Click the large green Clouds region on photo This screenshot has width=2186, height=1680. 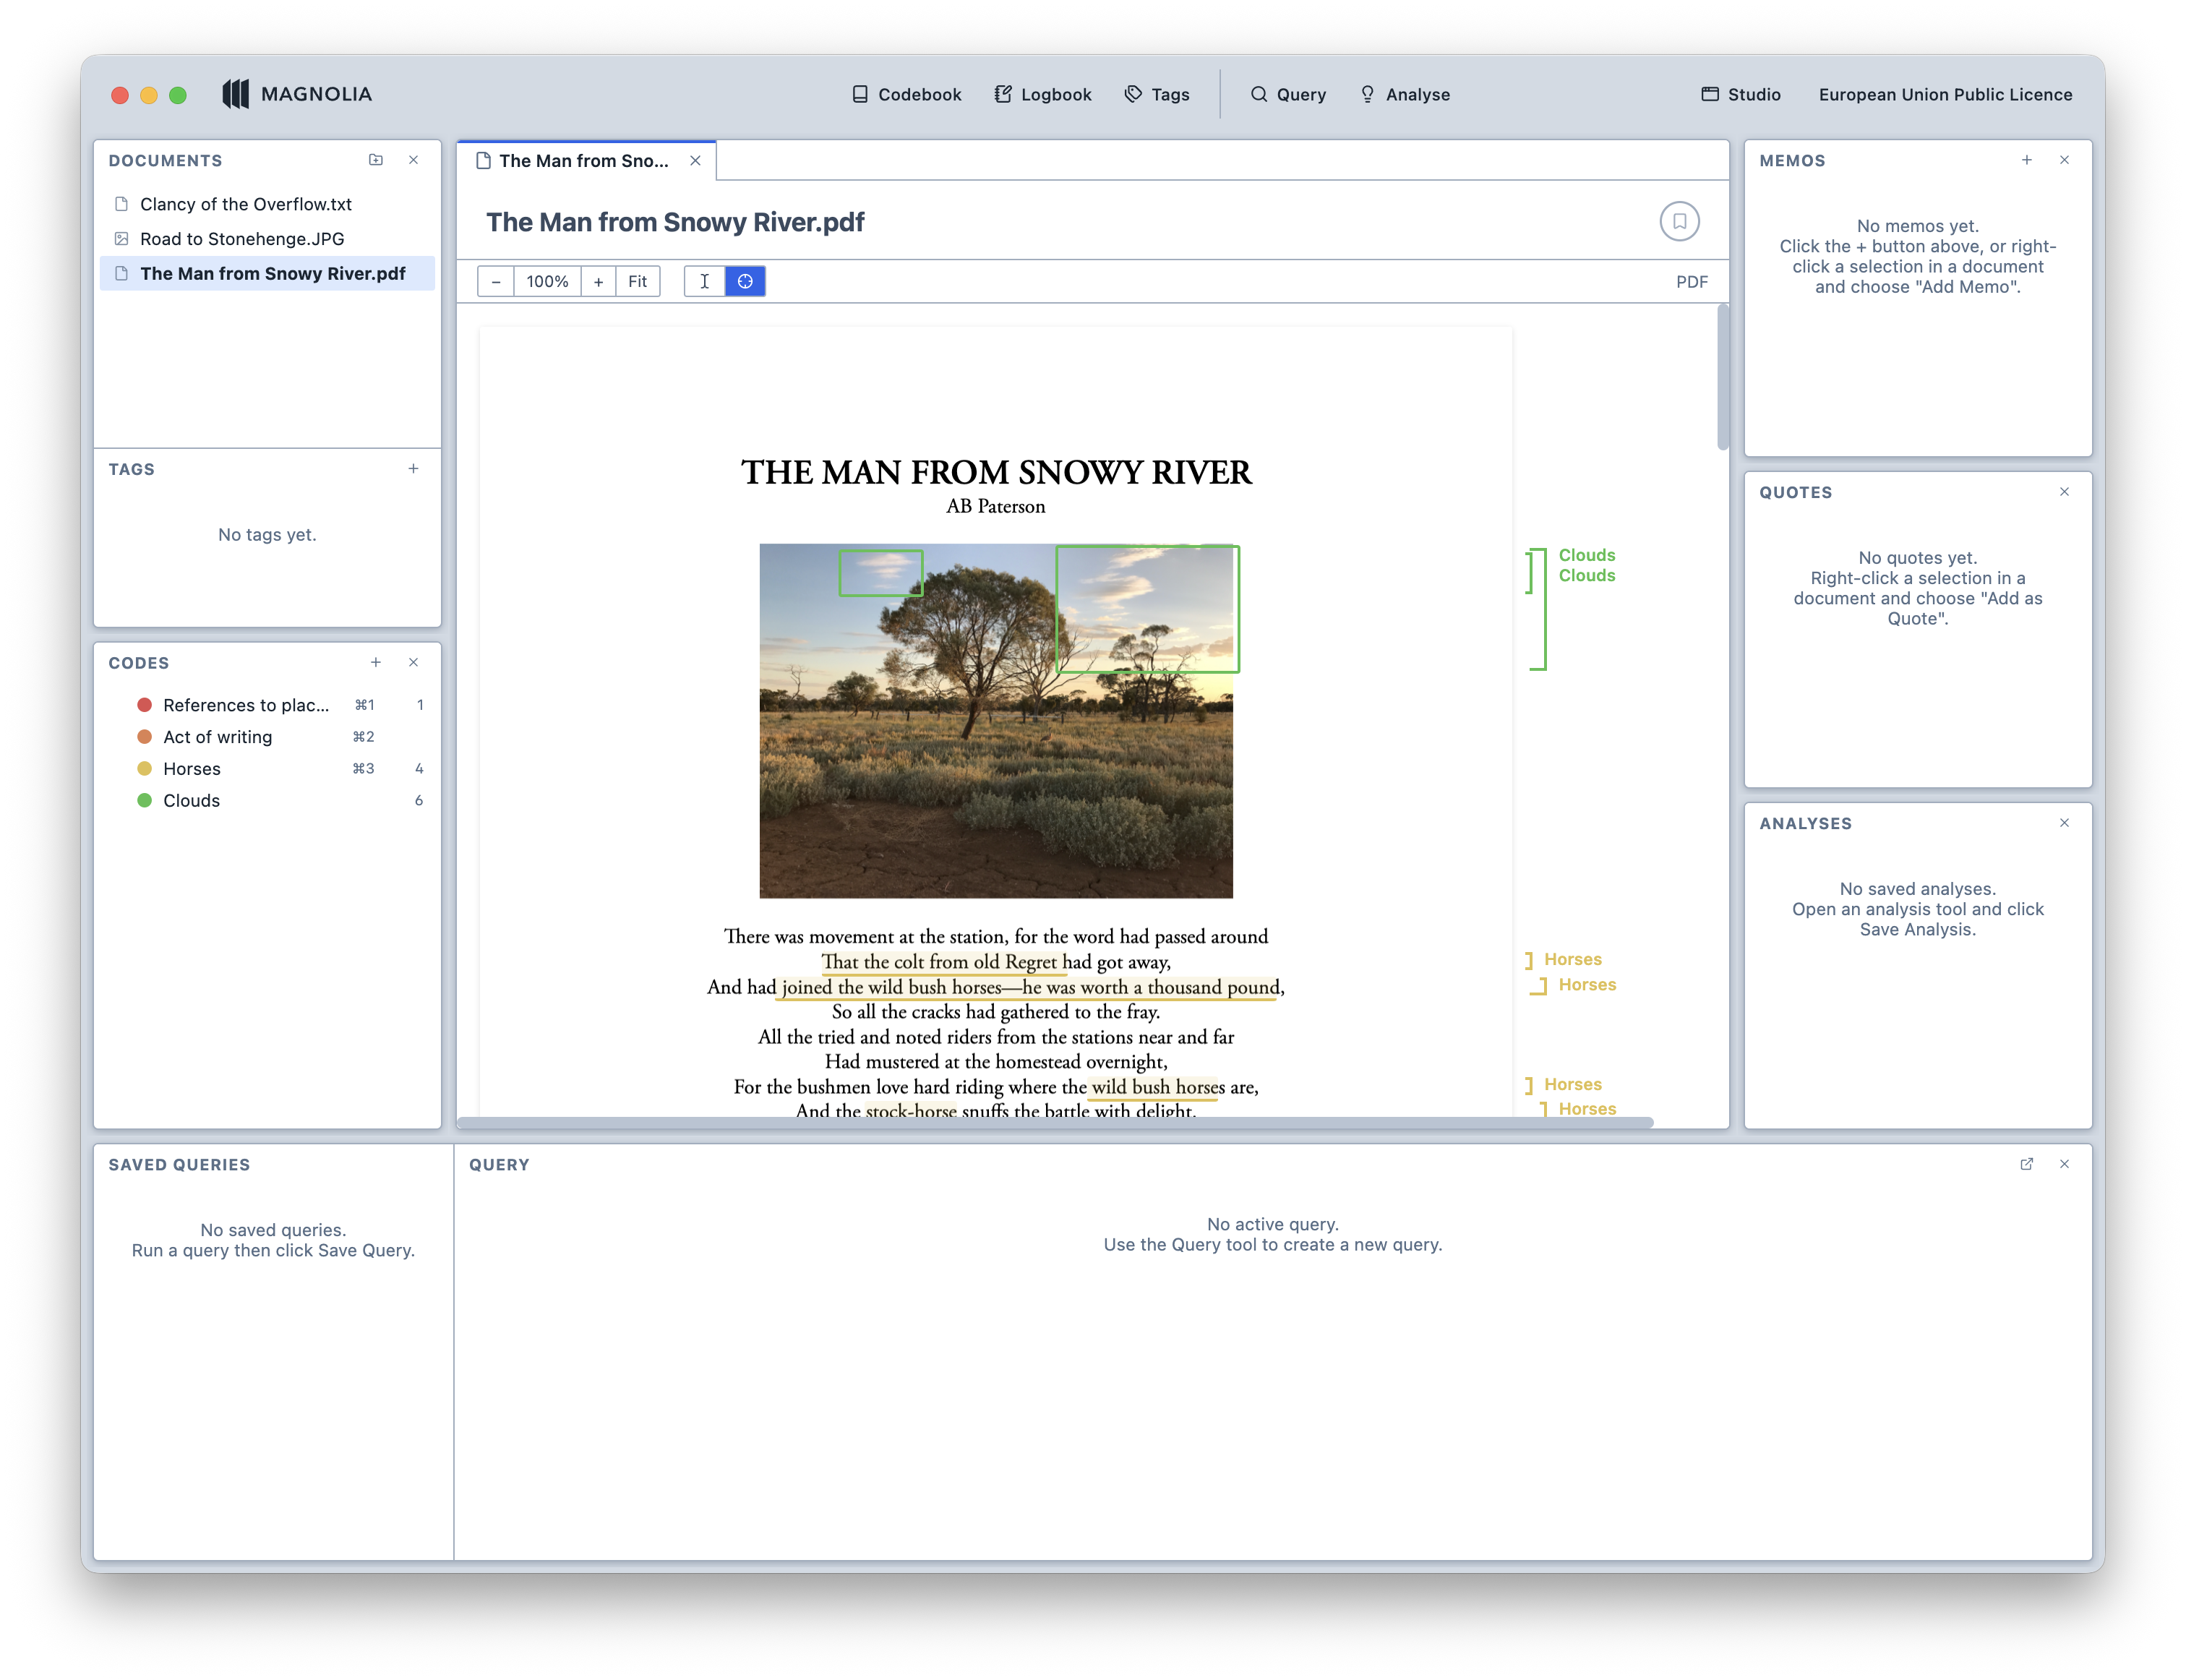point(1147,609)
